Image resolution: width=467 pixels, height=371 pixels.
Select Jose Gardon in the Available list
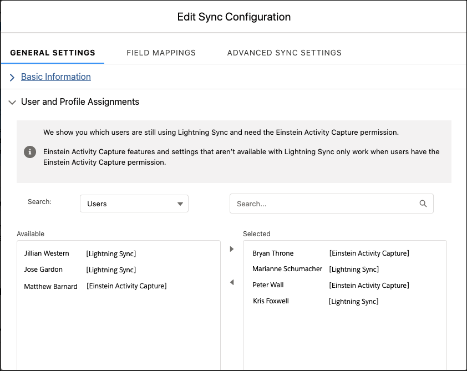point(44,270)
